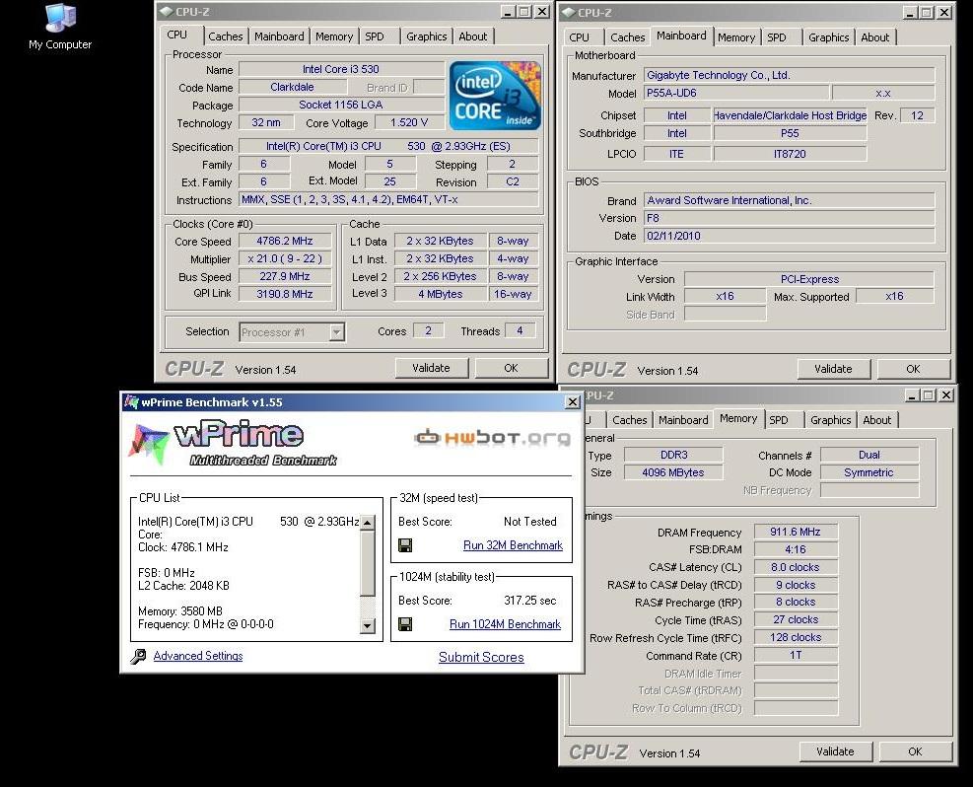Click the Bus Speed value 227.9 MHz

(285, 276)
